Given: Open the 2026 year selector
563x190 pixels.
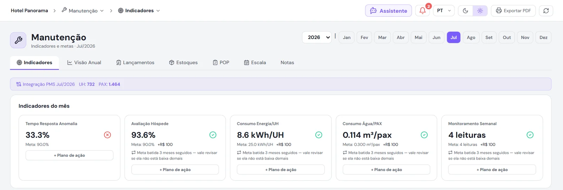Looking at the screenshot, I should 317,37.
